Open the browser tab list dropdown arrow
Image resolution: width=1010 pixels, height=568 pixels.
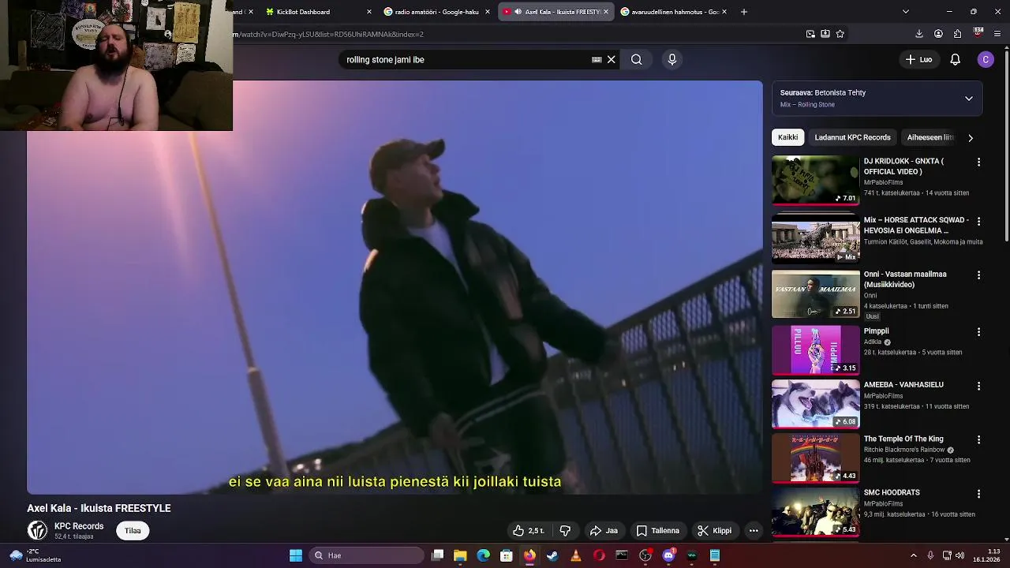(905, 12)
